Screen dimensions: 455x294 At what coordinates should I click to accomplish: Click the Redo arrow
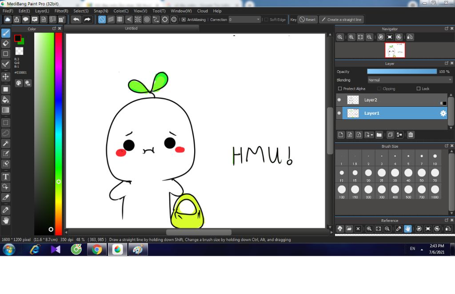pyautogui.click(x=87, y=20)
